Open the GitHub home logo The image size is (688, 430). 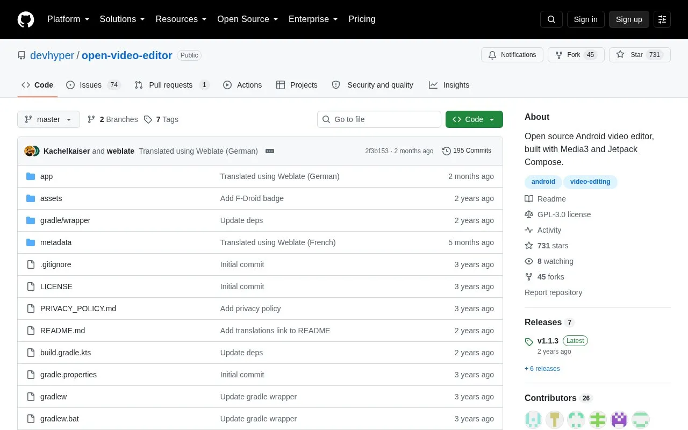click(x=26, y=19)
